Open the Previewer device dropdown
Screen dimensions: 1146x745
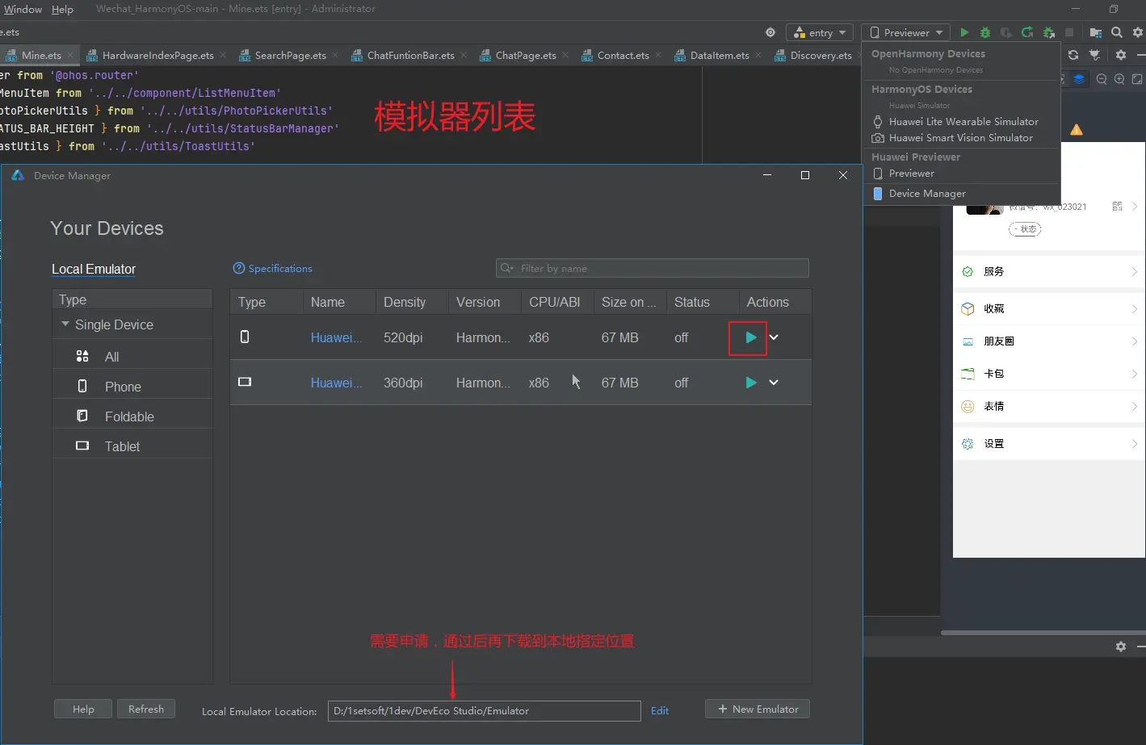905,32
